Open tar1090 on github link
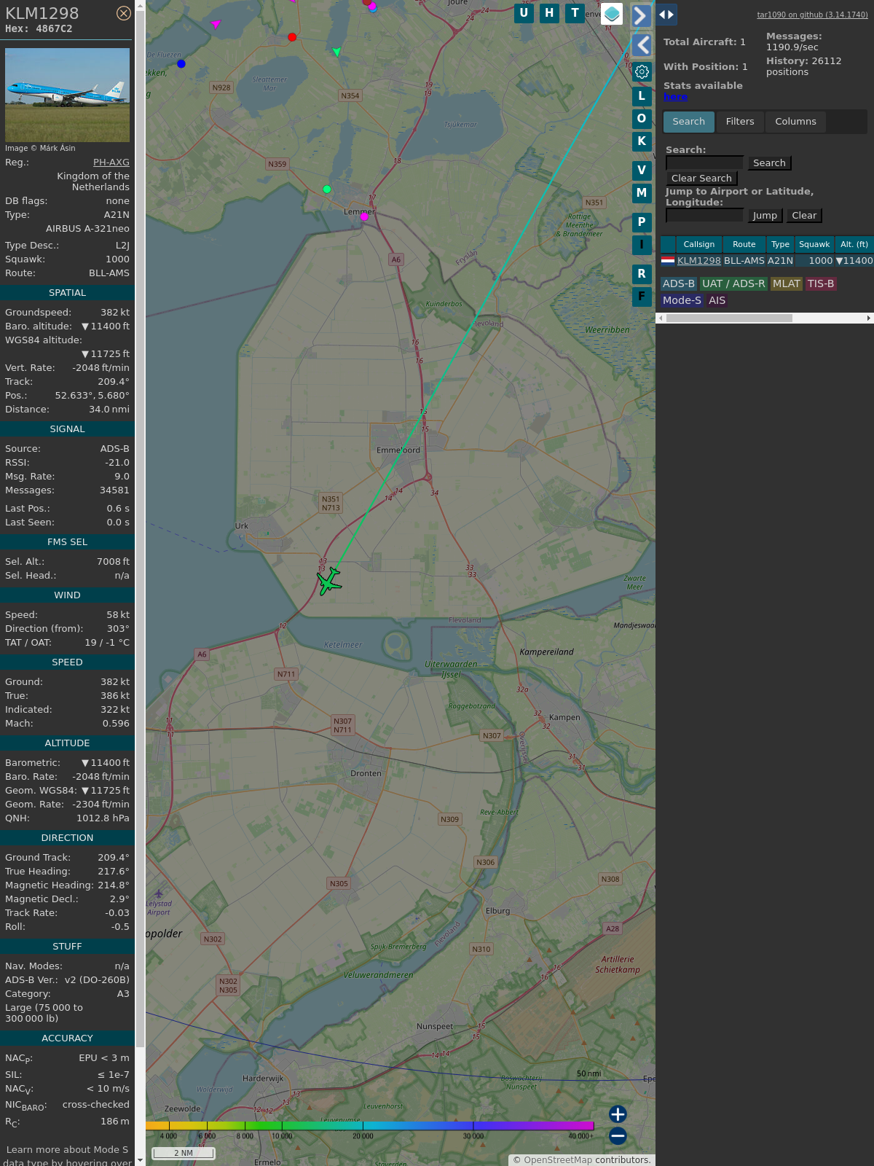 [x=812, y=15]
